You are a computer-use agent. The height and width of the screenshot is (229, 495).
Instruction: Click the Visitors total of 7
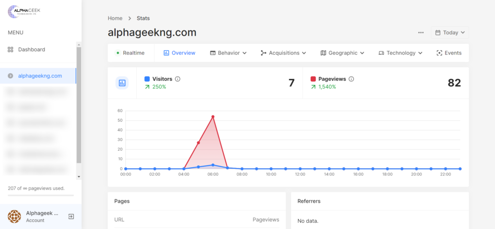(x=291, y=83)
